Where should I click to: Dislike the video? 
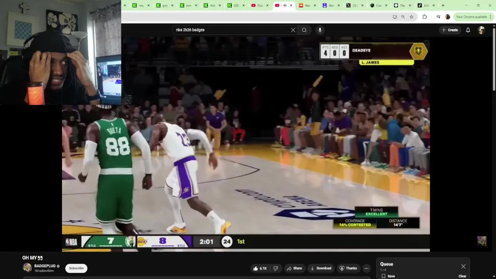click(x=276, y=268)
